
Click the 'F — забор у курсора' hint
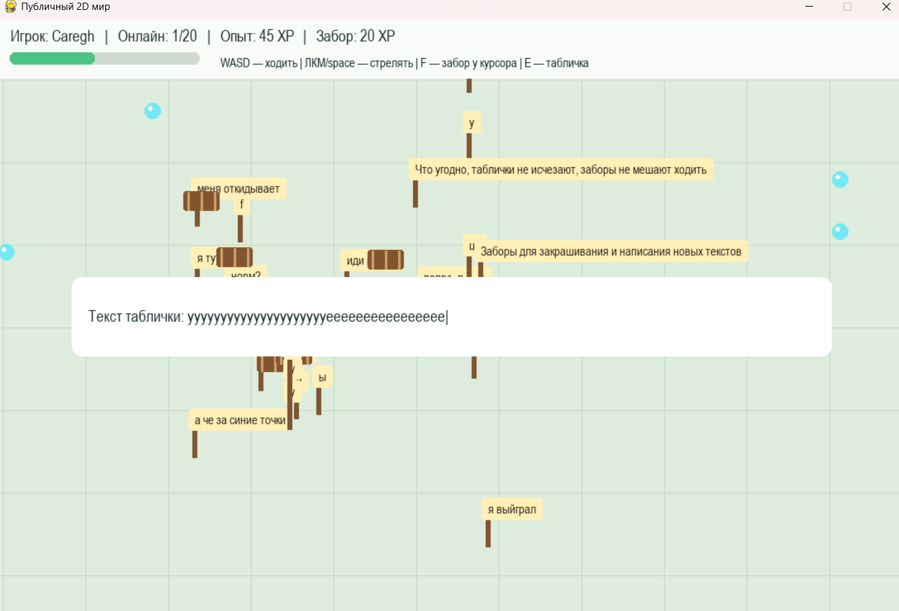(x=469, y=63)
